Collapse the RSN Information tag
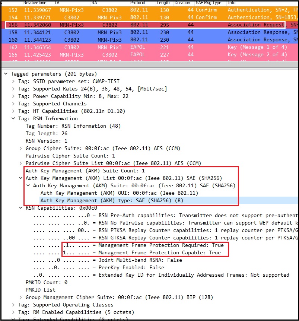Image resolution: width=299 pixels, height=321 pixels. pyautogui.click(x=13, y=118)
